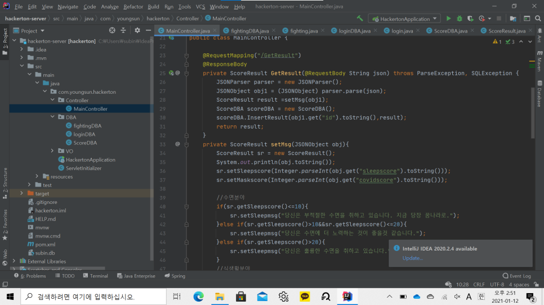544x305 pixels.
Task: Click locate file target icon in Project panel
Action: click(x=112, y=30)
